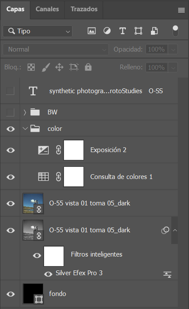Filter layers by pixel image icon
The image size is (189, 309).
[x=92, y=31]
